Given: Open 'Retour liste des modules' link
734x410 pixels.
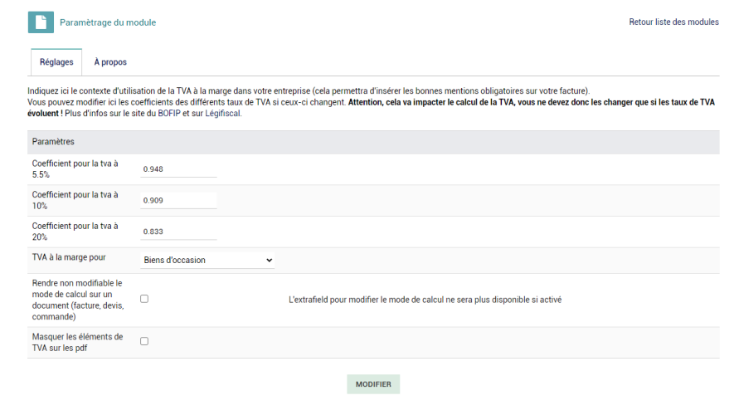Looking at the screenshot, I should (x=673, y=22).
